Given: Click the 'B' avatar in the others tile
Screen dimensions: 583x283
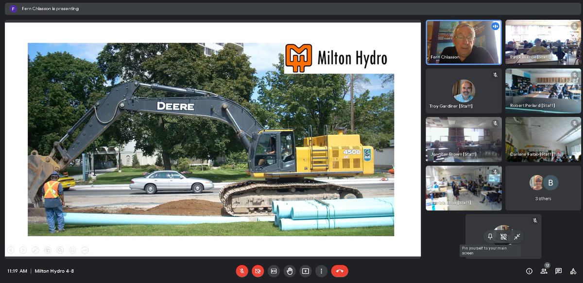Looking at the screenshot, I should (x=550, y=183).
